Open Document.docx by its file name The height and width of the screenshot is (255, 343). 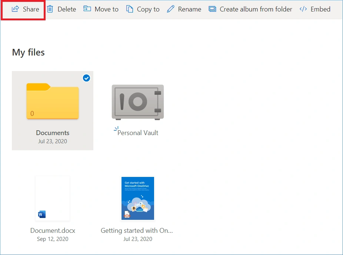coord(52,230)
